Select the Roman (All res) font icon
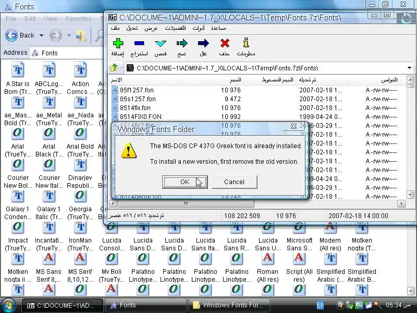The image size is (417, 313). pyautogui.click(x=268, y=259)
